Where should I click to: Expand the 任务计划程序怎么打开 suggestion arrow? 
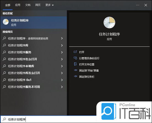click(x=62, y=59)
